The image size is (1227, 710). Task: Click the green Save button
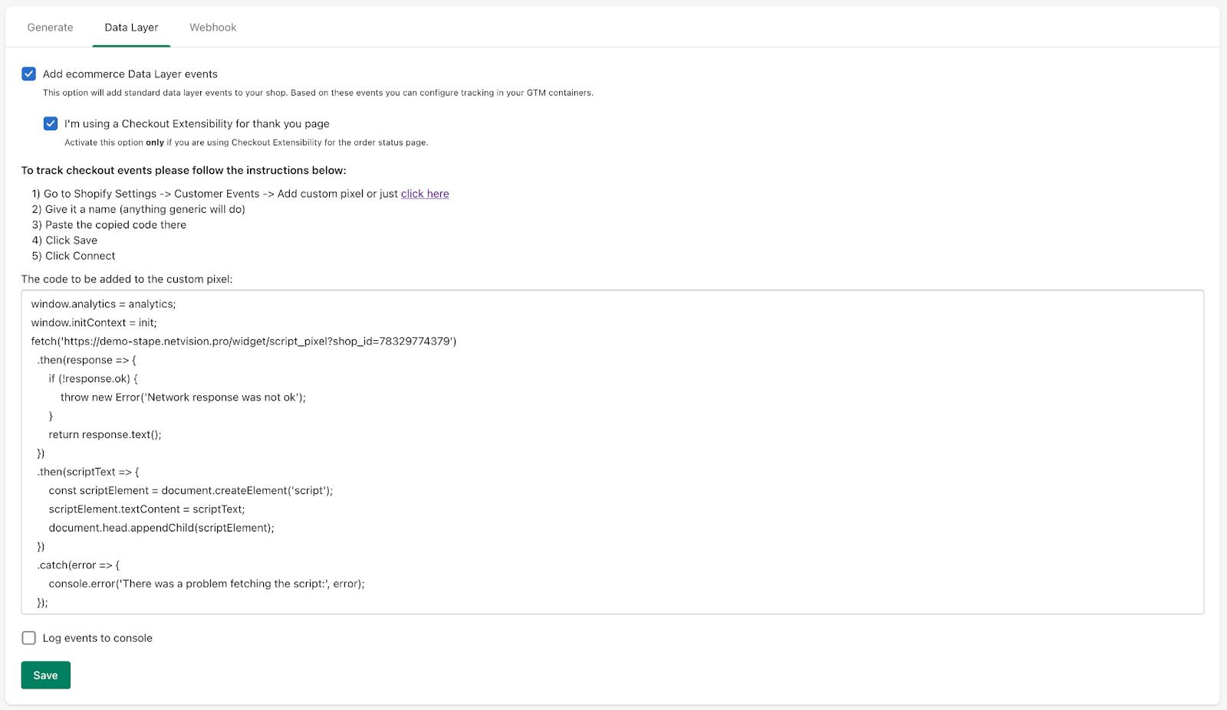(x=45, y=675)
